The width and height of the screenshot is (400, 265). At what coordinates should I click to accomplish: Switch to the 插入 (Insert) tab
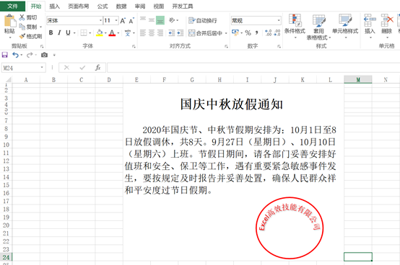[x=54, y=6]
